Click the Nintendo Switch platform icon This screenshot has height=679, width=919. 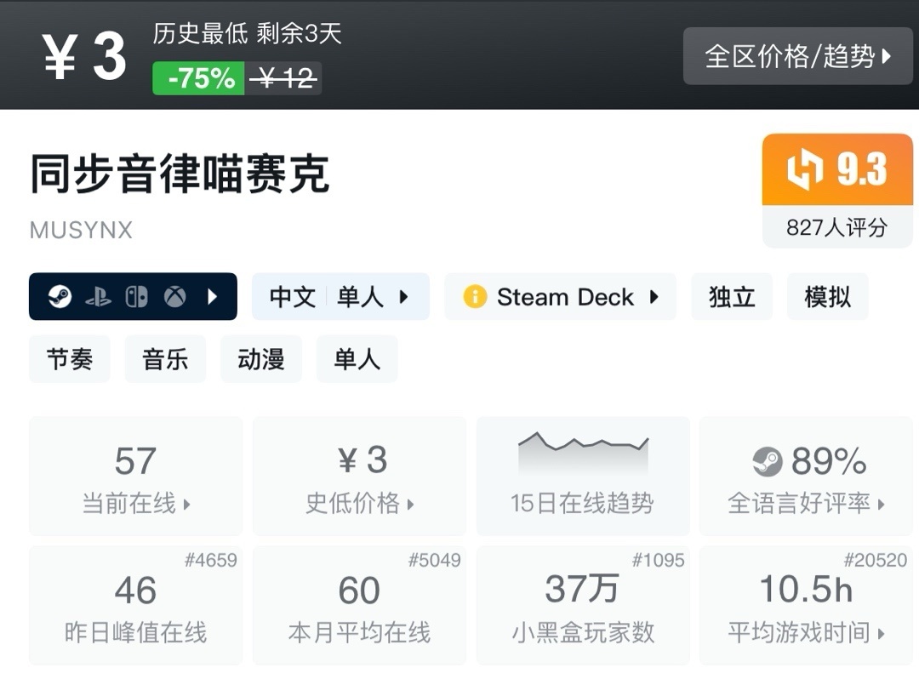click(136, 297)
